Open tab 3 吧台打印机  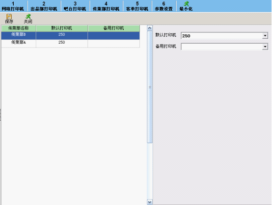pos(75,6)
